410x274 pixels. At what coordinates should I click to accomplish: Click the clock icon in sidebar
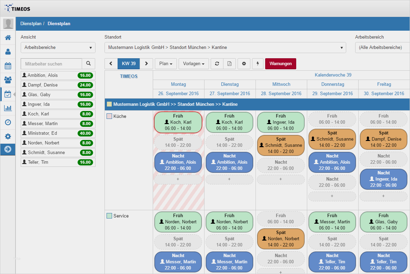pos(8,122)
